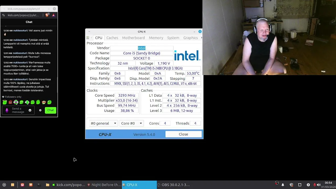The image size is (336, 189).
Task: Click the OBS tray icon
Action: point(277,183)
